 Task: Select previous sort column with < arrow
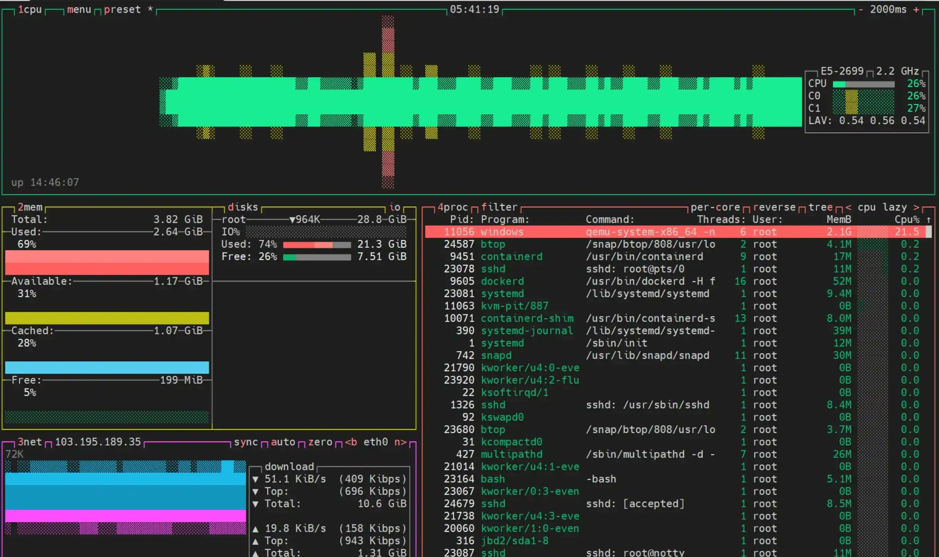coord(848,207)
